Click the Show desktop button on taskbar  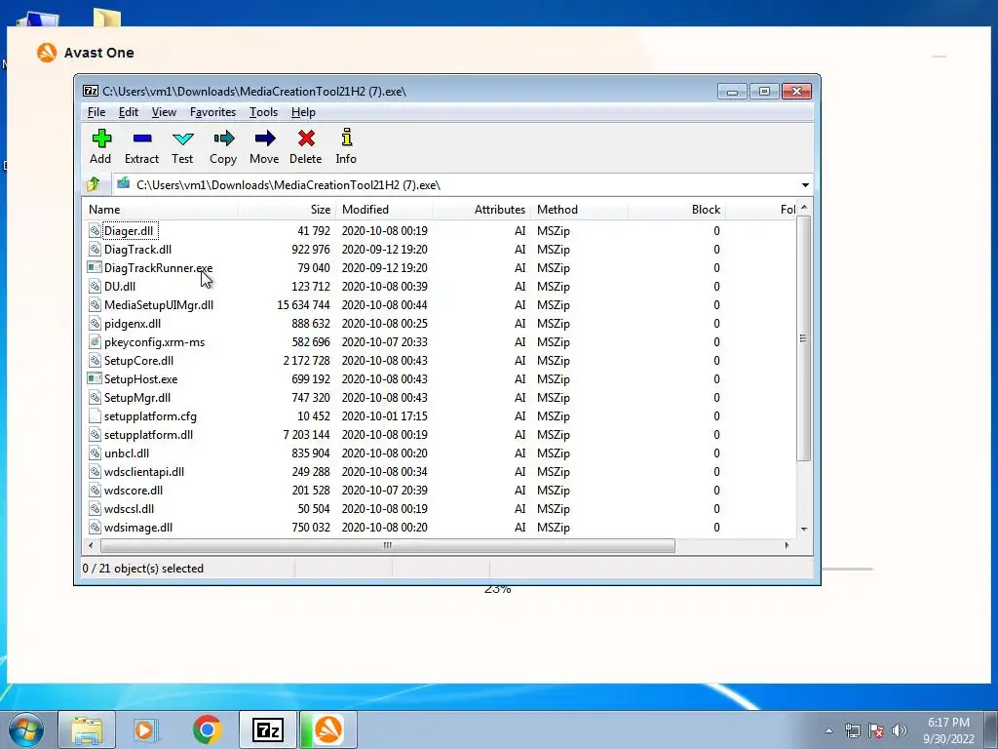click(x=990, y=729)
